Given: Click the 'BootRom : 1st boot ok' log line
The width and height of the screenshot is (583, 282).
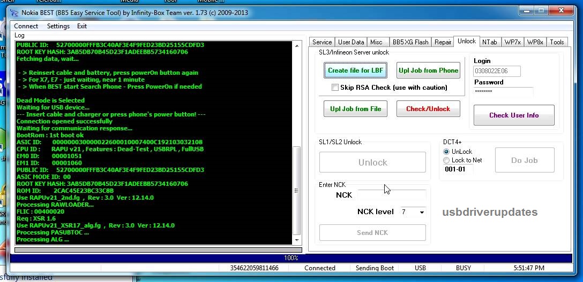Looking at the screenshot, I should pos(50,135).
